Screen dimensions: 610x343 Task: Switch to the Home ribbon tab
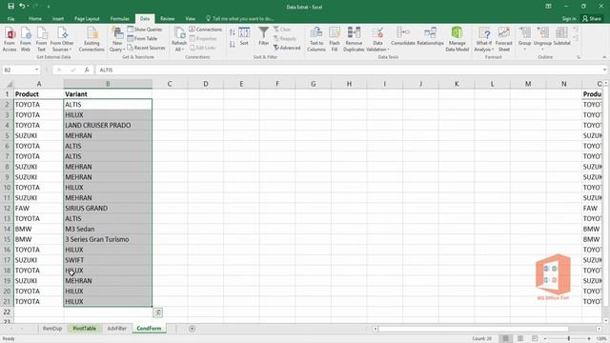click(35, 19)
